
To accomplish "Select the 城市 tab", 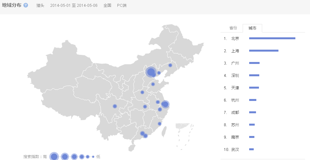I will pyautogui.click(x=252, y=28).
